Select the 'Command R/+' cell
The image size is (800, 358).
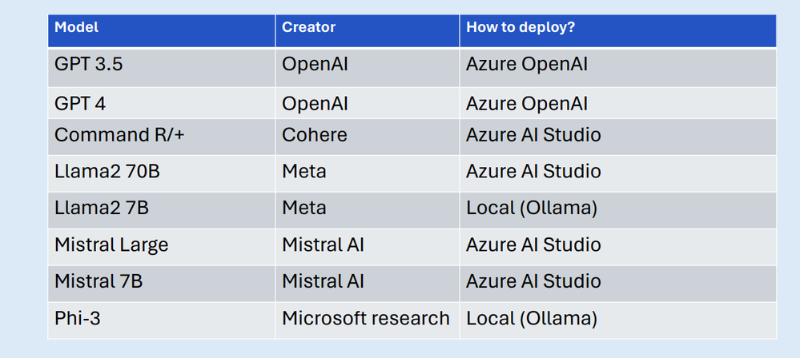tap(162, 137)
